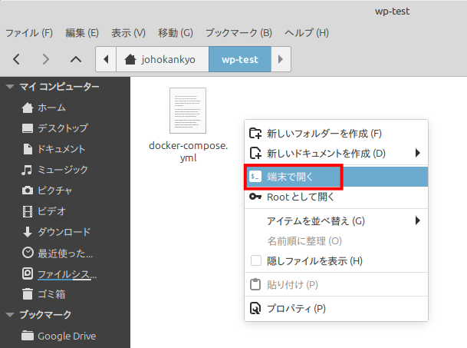The height and width of the screenshot is (348, 467).
Task: Select Music folder icon in sidebar
Action: 28,169
